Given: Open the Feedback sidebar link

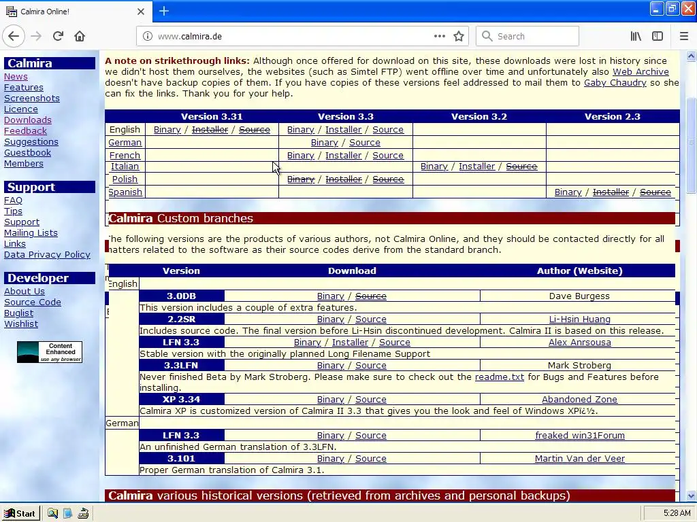Looking at the screenshot, I should click(25, 131).
